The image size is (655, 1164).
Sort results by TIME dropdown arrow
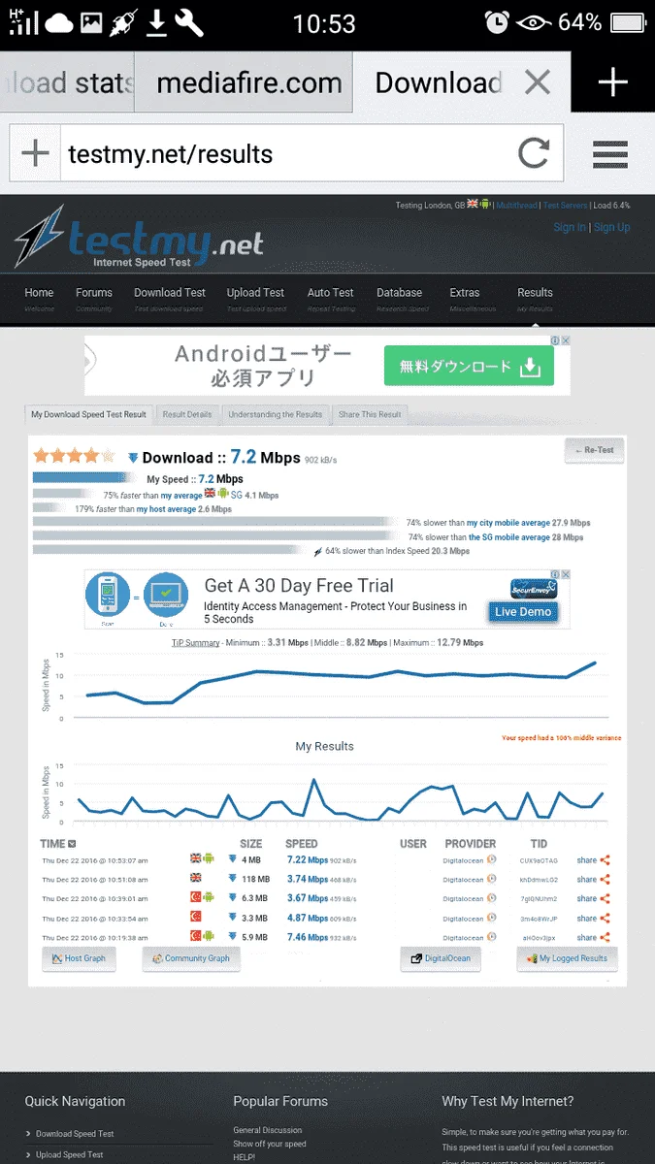point(72,844)
